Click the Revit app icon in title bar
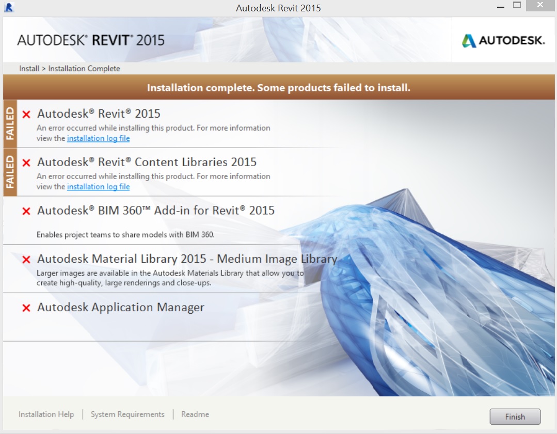 9,7
